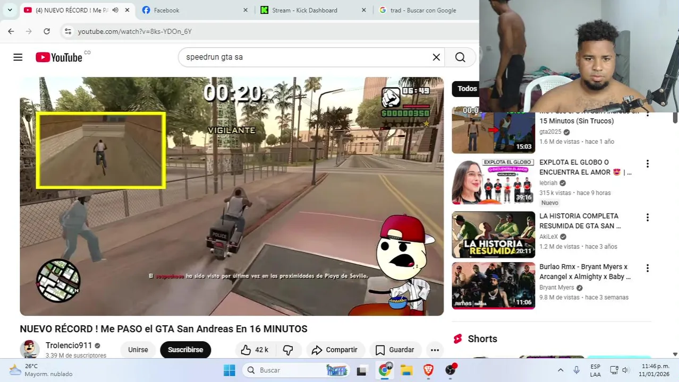Open the weather widget showing 26°C

(41, 370)
